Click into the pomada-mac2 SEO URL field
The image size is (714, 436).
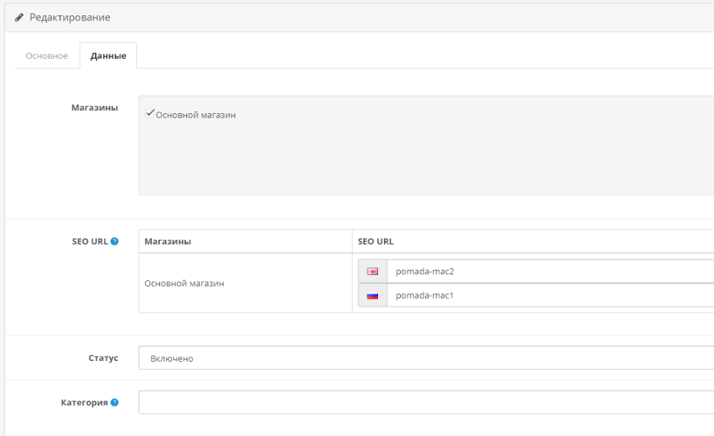coord(549,271)
